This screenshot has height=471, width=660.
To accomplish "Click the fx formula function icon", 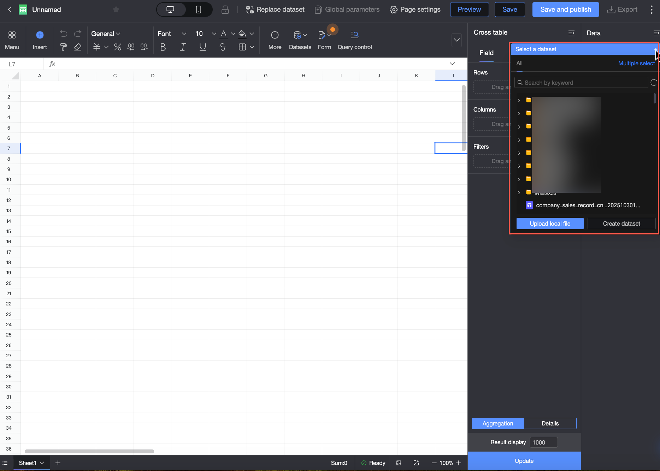I will 52,64.
